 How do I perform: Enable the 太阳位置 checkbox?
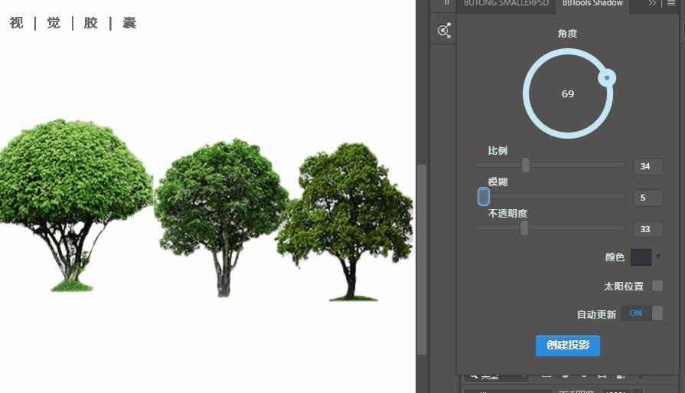(x=657, y=286)
